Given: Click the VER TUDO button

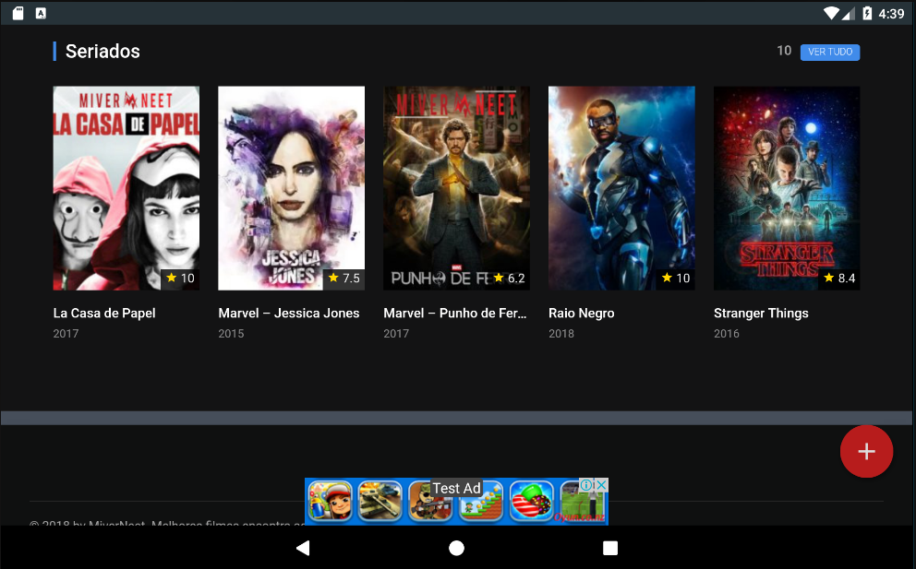Looking at the screenshot, I should (x=829, y=52).
